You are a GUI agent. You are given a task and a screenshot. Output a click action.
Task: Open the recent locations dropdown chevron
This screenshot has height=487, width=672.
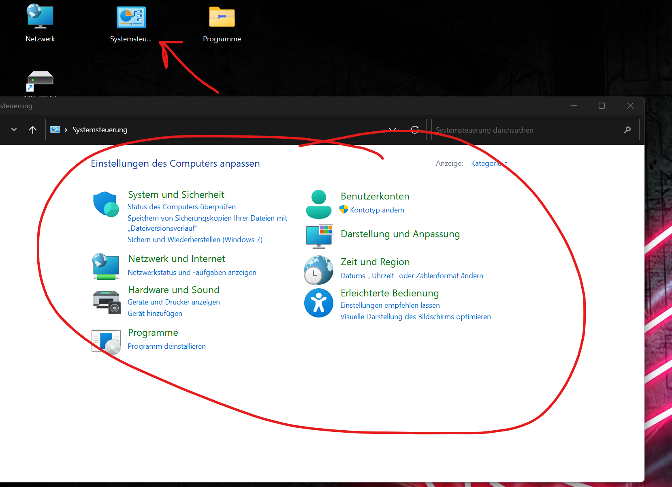pyautogui.click(x=14, y=130)
